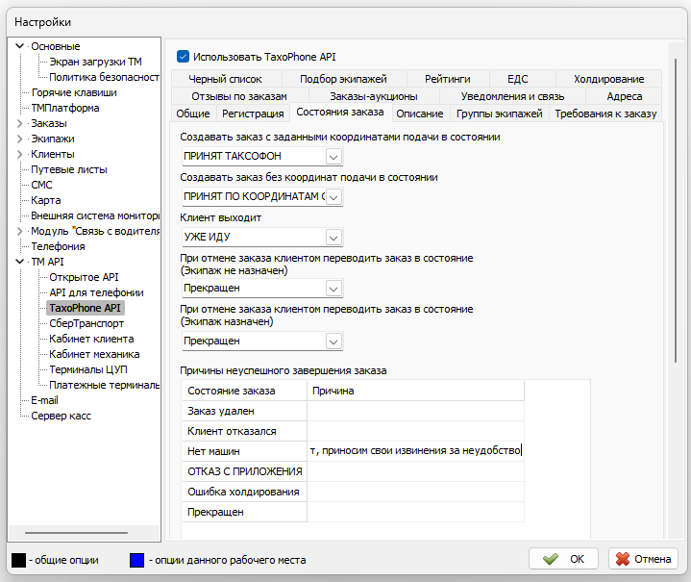Viewport: 691px width, 582px height.
Task: Select Карта in the tree
Action: tap(45, 200)
